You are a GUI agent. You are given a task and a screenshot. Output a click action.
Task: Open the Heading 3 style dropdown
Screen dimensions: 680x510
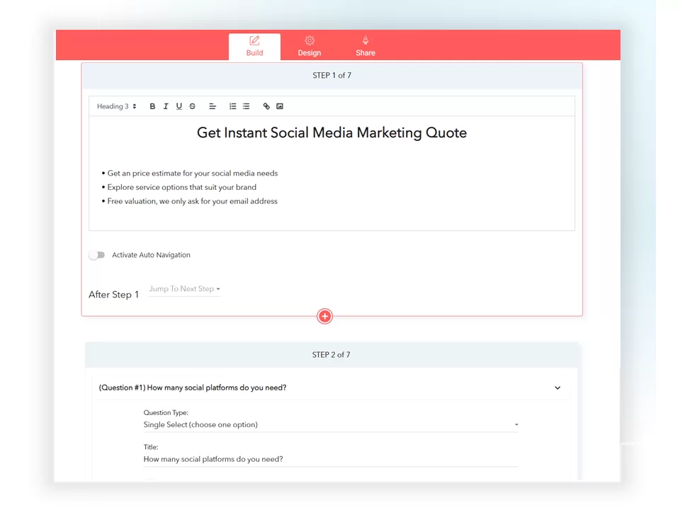coord(116,106)
